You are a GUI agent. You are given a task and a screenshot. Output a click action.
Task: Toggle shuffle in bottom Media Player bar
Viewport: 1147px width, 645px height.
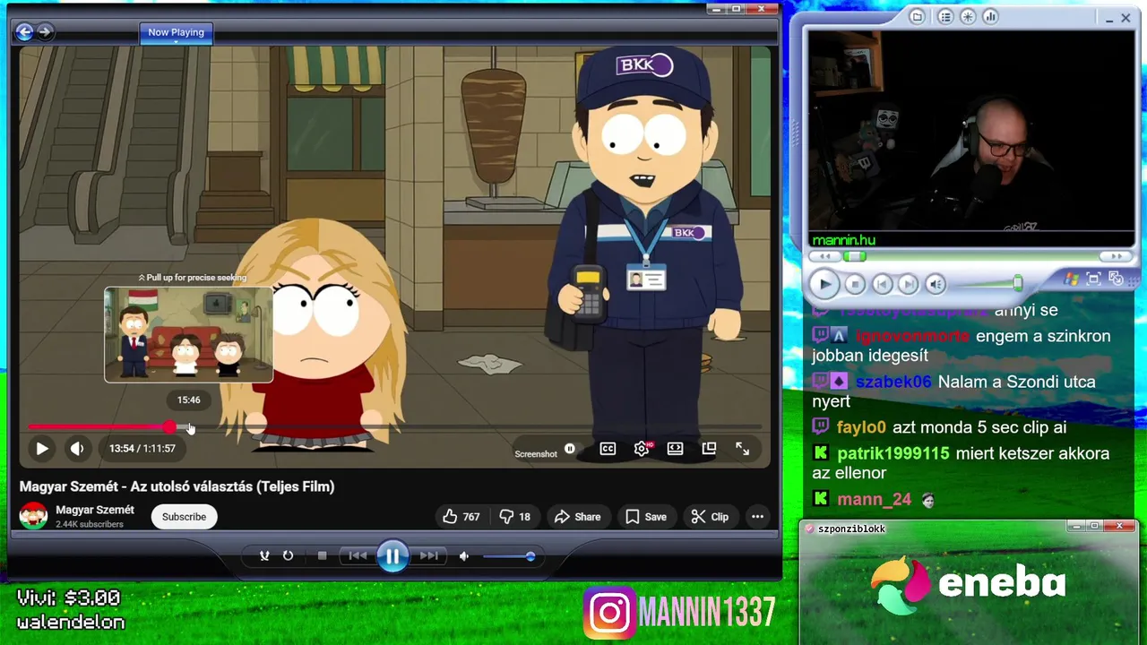pos(264,556)
